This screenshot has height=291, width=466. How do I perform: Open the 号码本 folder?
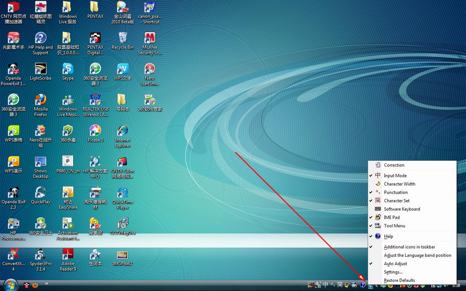[122, 103]
